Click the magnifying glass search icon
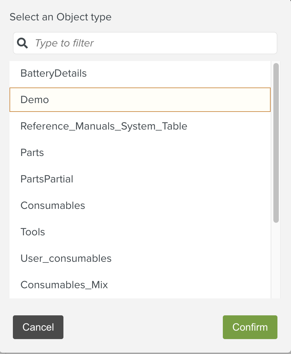291x354 pixels. click(22, 43)
